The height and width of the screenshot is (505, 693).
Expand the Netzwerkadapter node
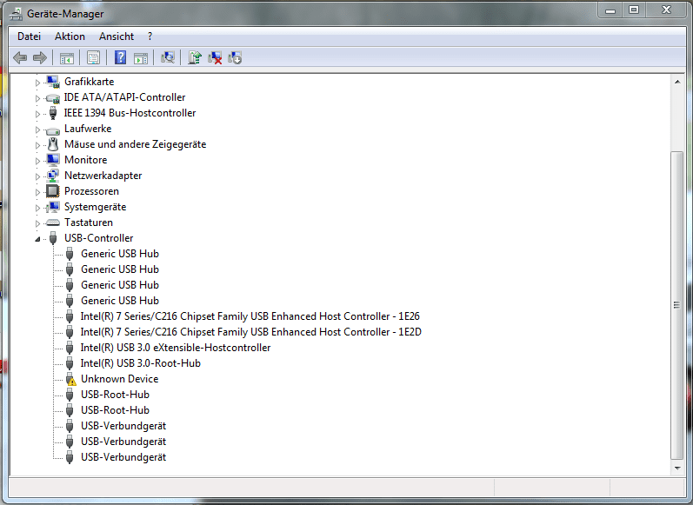(x=37, y=176)
